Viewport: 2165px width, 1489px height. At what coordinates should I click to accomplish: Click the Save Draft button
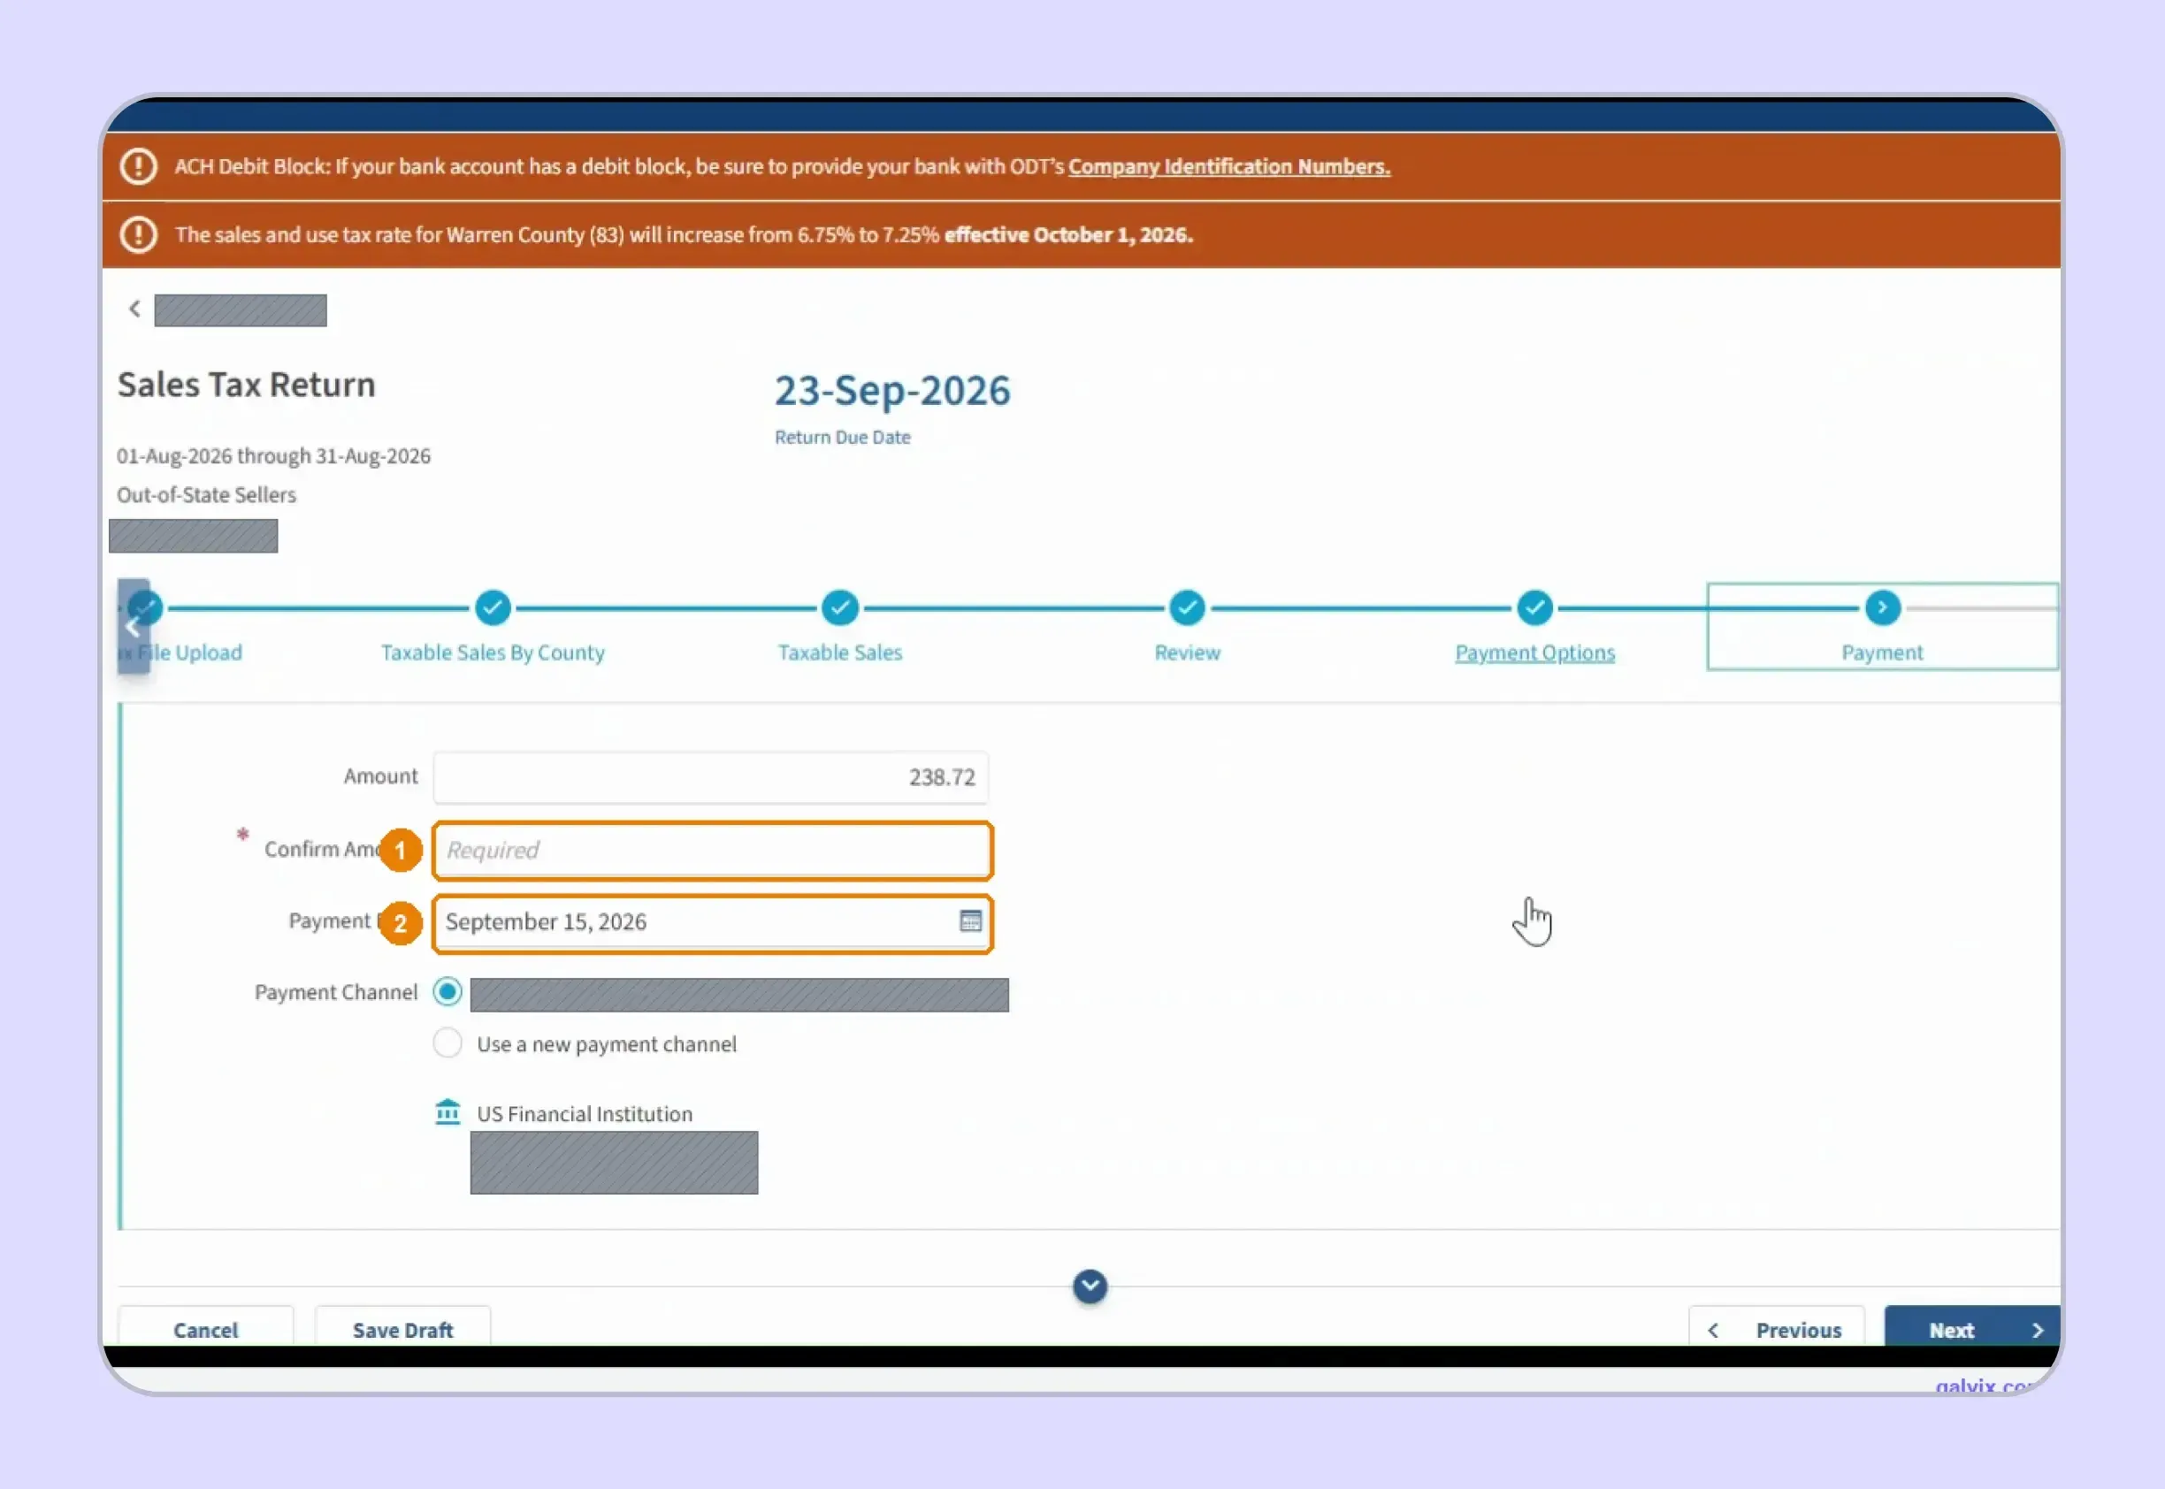click(x=402, y=1330)
